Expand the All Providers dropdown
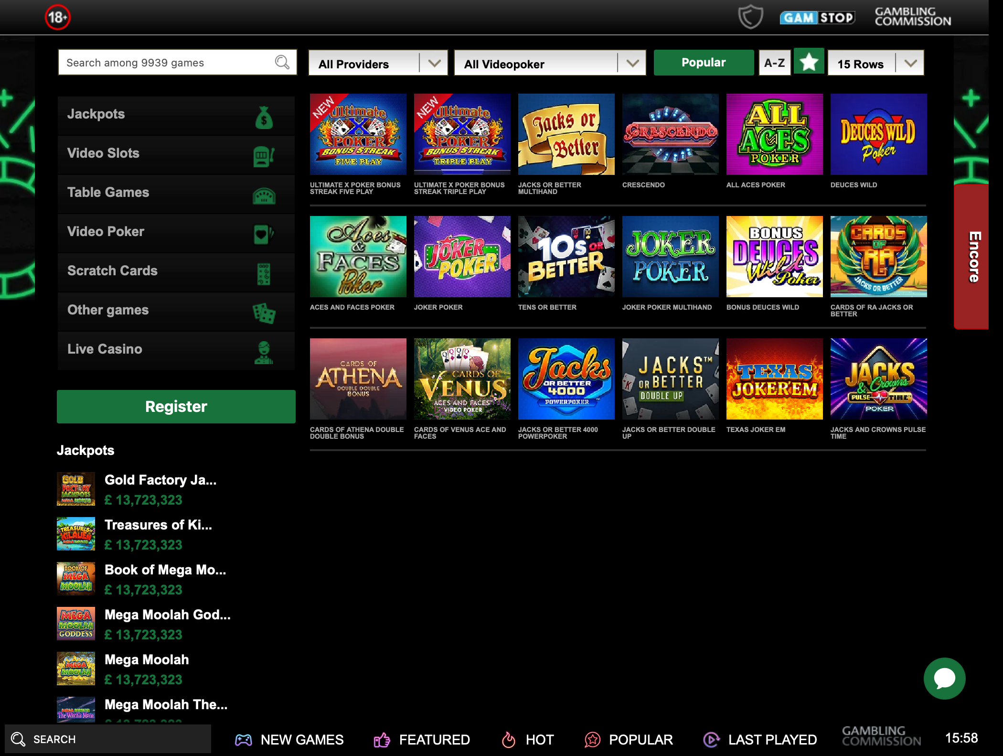The height and width of the screenshot is (756, 1003). pos(378,63)
